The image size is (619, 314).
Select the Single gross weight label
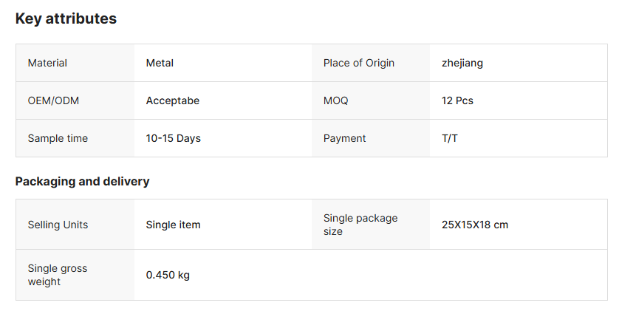[58, 275]
